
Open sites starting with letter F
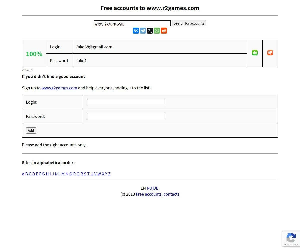[x=40, y=174]
